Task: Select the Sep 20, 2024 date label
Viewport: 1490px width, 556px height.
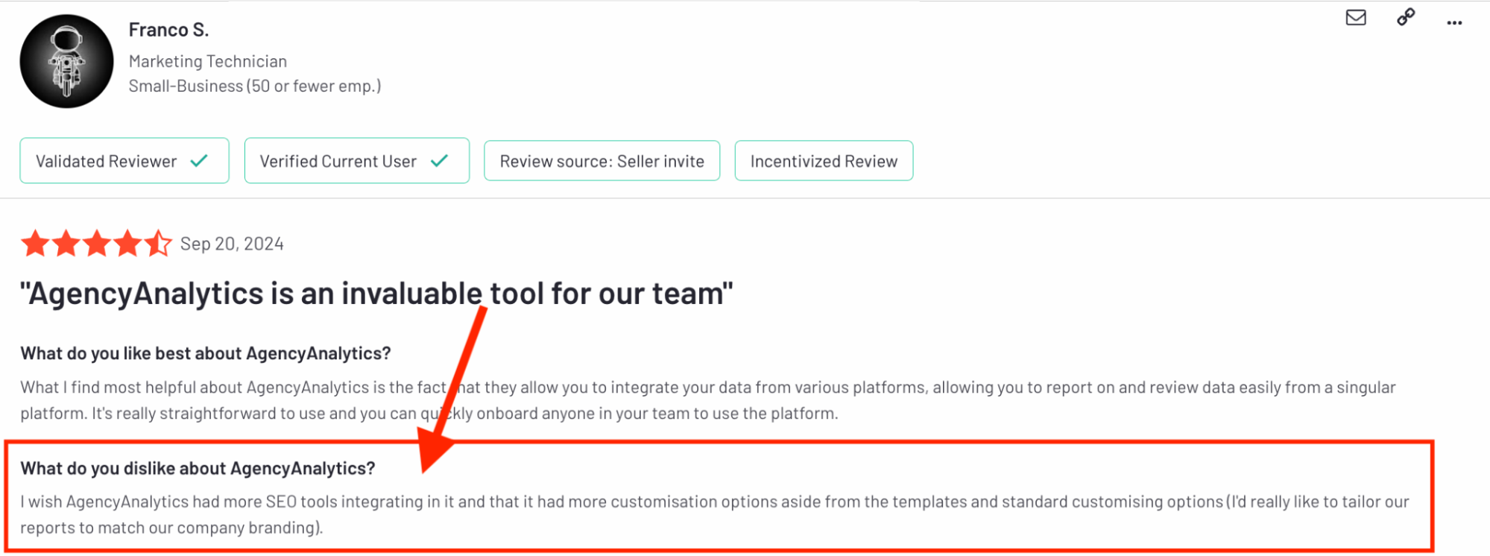Action: pyautogui.click(x=232, y=243)
